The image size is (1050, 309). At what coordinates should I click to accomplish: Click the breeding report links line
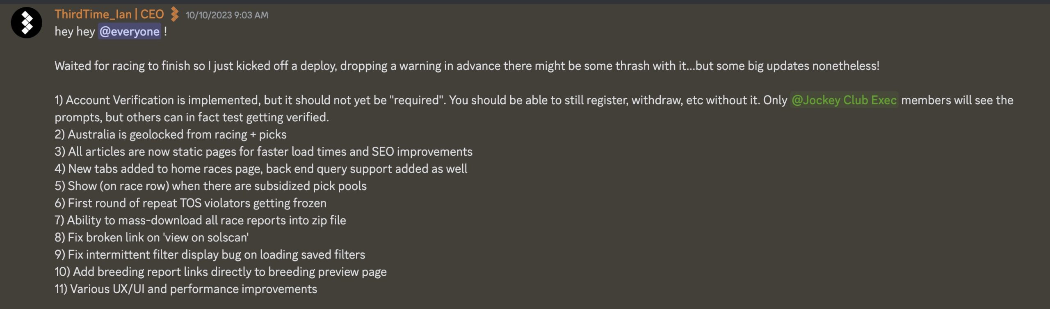[x=221, y=272]
